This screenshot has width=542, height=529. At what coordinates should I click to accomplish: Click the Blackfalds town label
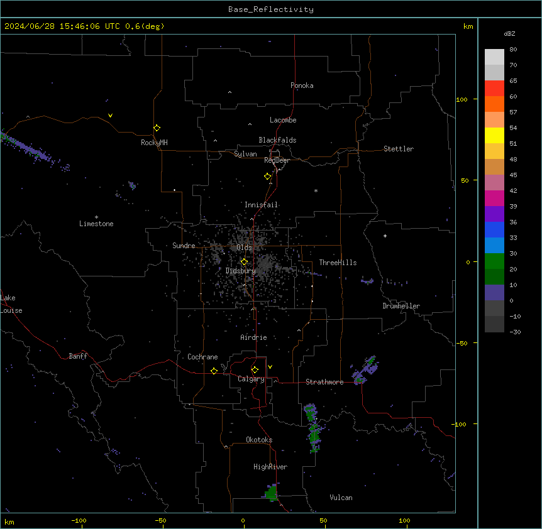[277, 140]
